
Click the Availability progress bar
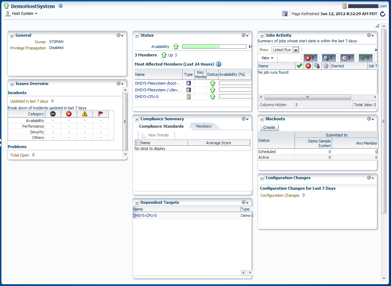(214, 47)
